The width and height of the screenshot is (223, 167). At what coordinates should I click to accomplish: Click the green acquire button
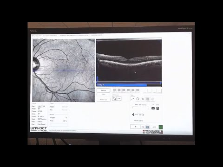(x=161, y=127)
